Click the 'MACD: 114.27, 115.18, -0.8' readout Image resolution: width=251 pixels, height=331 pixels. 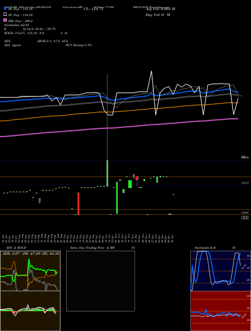click(x=24, y=33)
